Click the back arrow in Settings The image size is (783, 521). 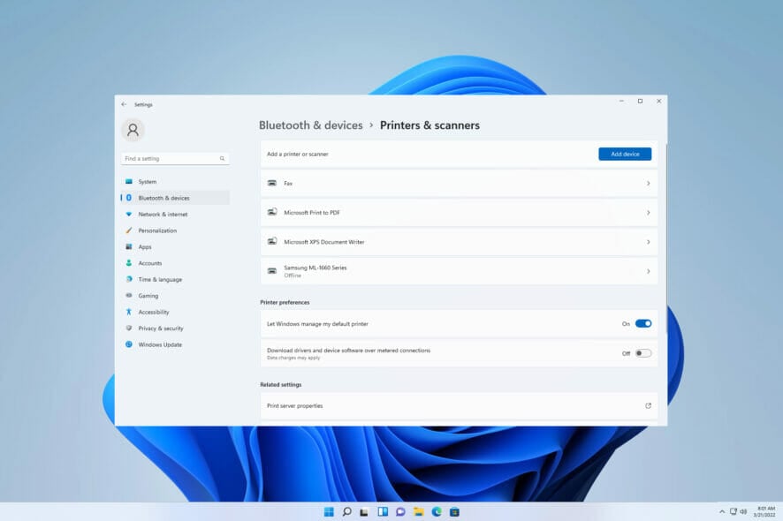point(125,104)
